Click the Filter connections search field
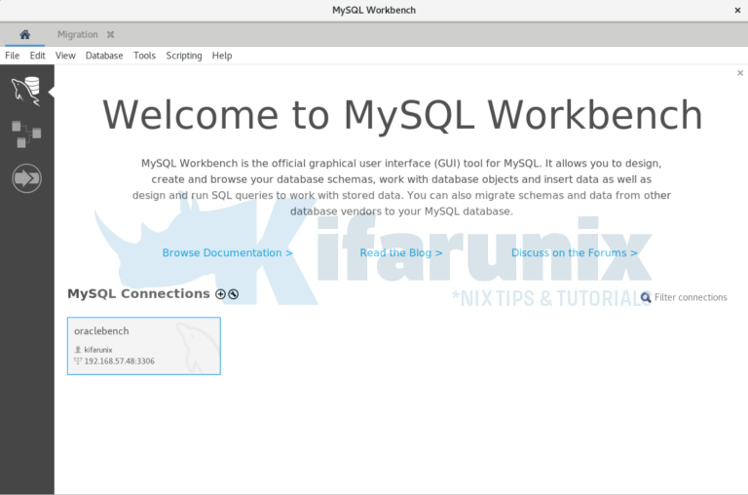748x495 pixels. pyautogui.click(x=691, y=297)
